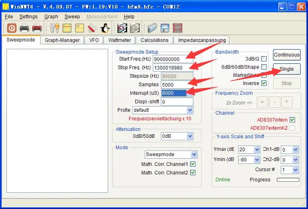Switch to the VFO tab
Viewport: 308px width, 209px height.
point(94,40)
